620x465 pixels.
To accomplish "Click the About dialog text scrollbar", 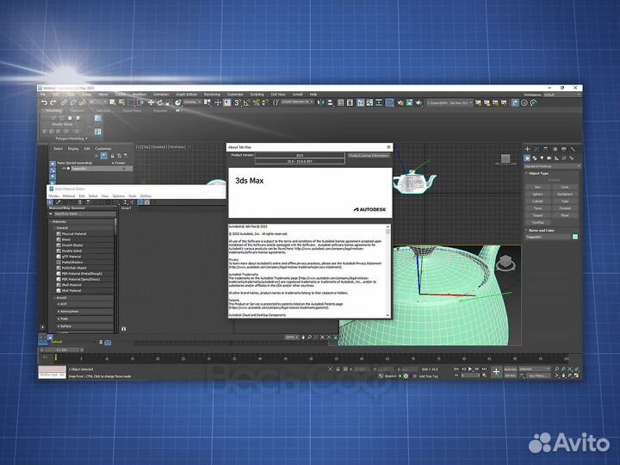I will coord(387,271).
